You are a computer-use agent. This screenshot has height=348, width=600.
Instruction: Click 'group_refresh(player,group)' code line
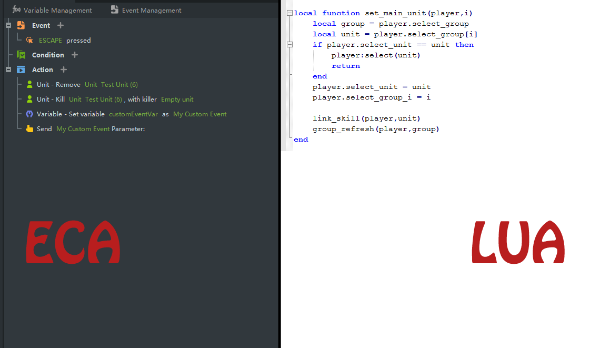[376, 129]
